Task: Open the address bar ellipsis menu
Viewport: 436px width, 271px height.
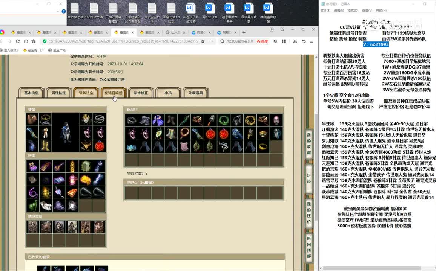Action: (211, 41)
